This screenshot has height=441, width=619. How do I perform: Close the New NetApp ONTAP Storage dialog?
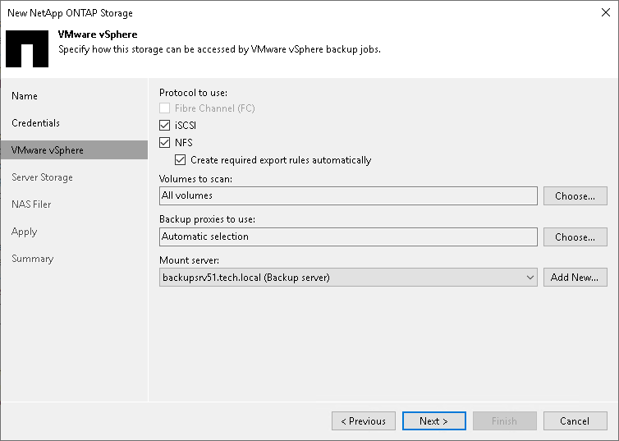pyautogui.click(x=606, y=12)
